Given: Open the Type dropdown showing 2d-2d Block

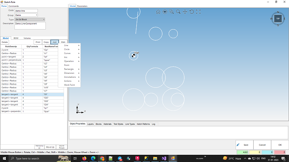Looking at the screenshot, I should pyautogui.click(x=30, y=19).
